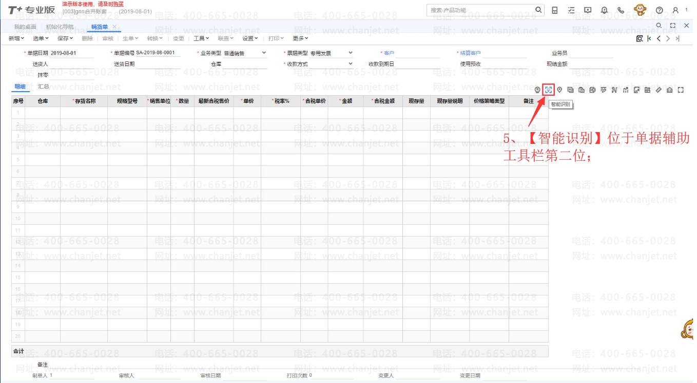Jump to the first record arrow
697x383 pixels.
click(649, 38)
